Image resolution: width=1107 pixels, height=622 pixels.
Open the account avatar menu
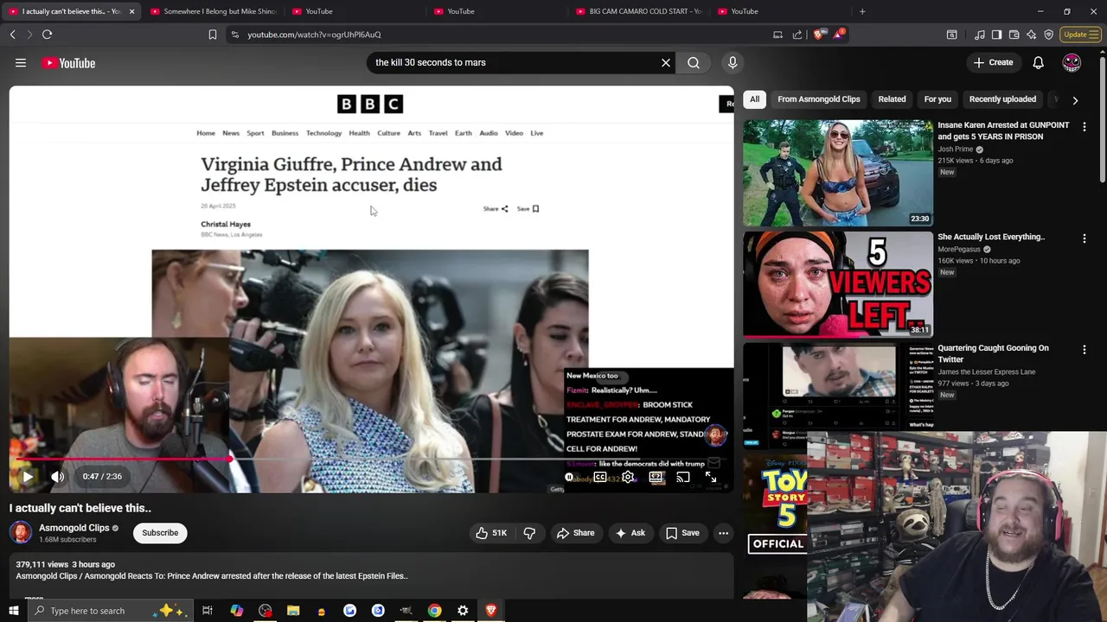pyautogui.click(x=1072, y=62)
